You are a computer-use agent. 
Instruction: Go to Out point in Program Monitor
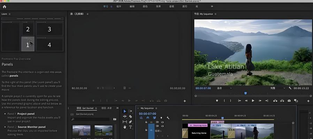click(x=267, y=101)
